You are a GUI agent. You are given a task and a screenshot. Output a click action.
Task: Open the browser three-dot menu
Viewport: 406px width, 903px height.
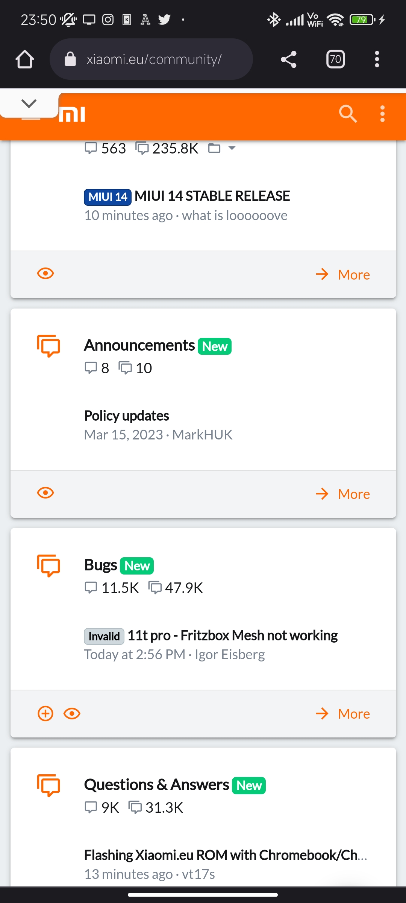pyautogui.click(x=377, y=59)
